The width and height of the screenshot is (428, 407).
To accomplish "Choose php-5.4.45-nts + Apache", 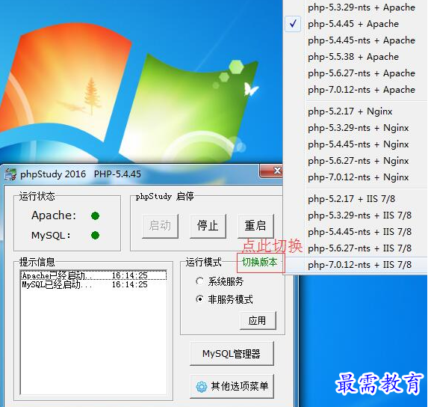I will coord(356,40).
